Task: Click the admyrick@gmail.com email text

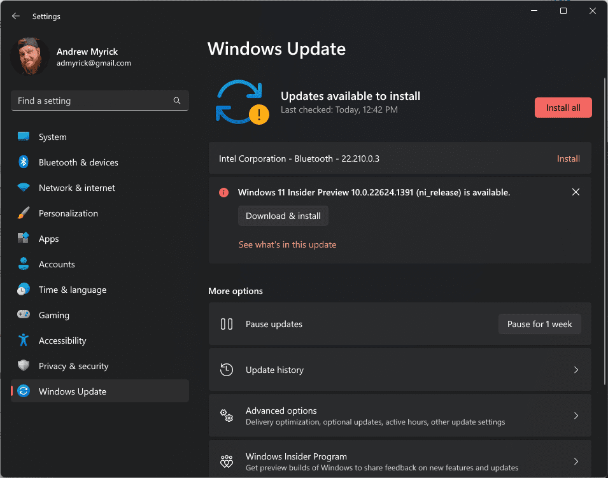Action: [94, 63]
